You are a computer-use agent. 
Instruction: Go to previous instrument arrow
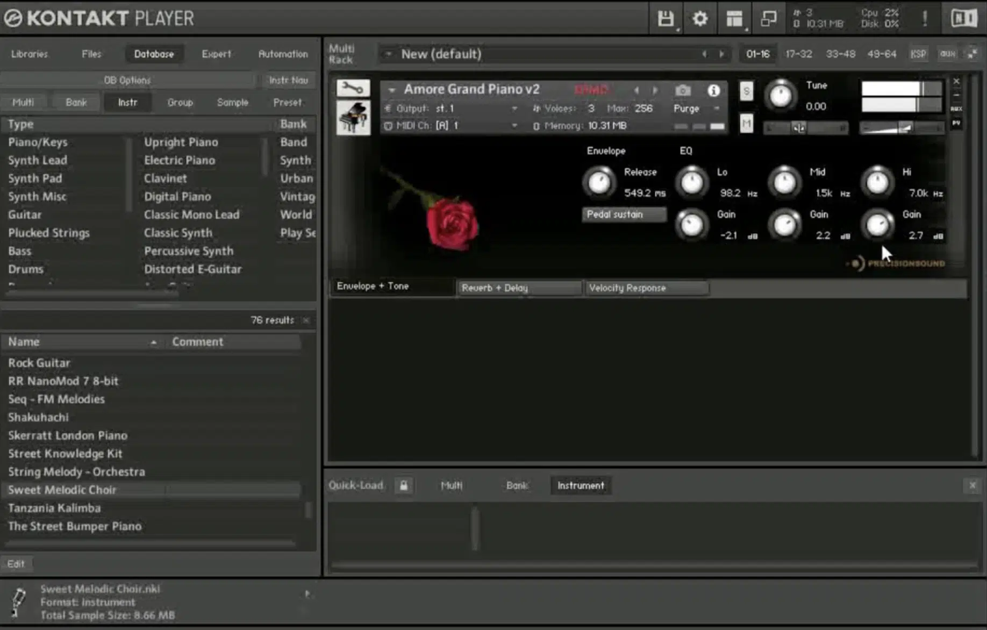click(x=636, y=90)
